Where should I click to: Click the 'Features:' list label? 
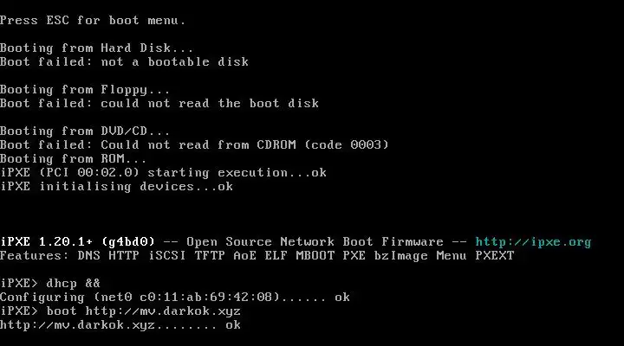click(35, 256)
